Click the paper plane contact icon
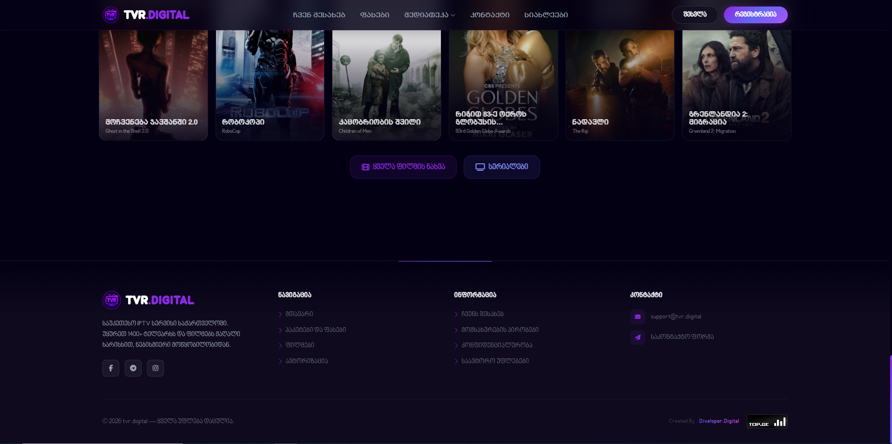 [637, 337]
